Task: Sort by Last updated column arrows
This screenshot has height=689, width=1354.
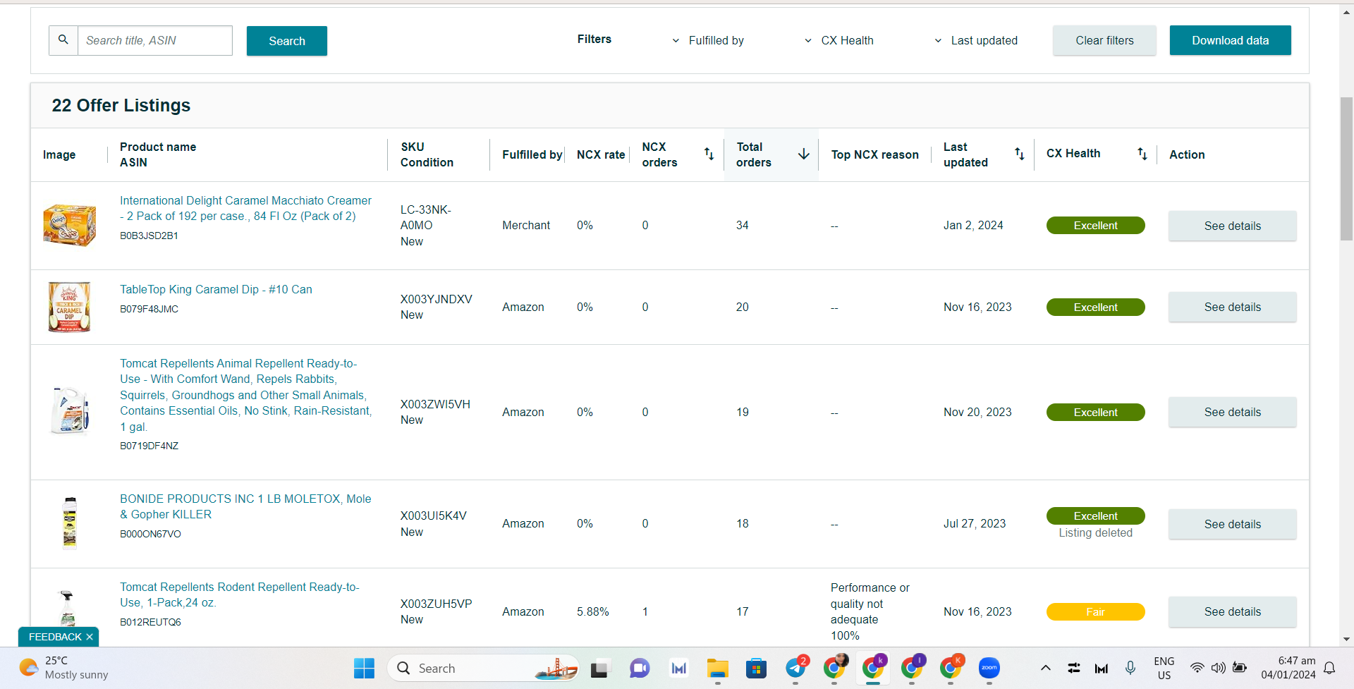Action: pos(1019,154)
